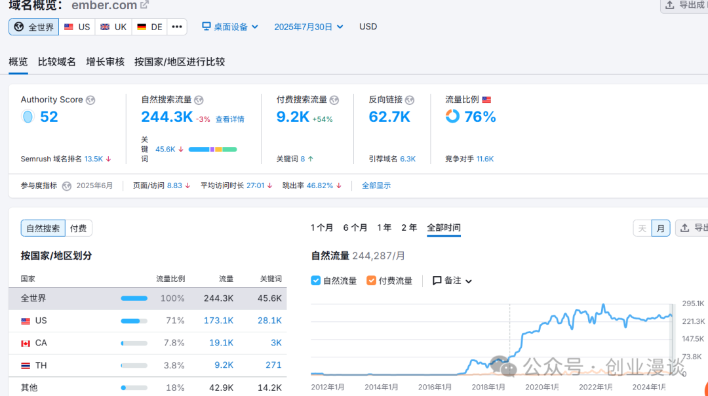Click the globe info icon next to Authority Score
The width and height of the screenshot is (708, 396).
click(90, 100)
